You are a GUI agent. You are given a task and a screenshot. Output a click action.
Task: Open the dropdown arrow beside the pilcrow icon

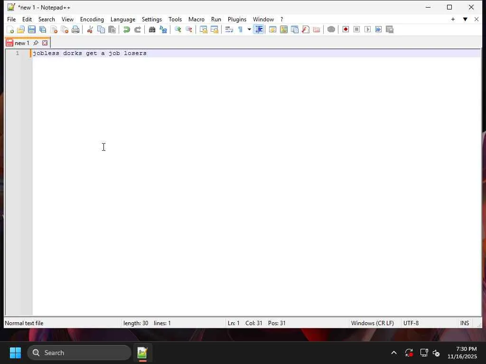[249, 29]
